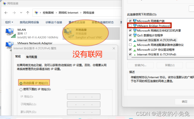Toggle Internet 协议版本 4 (TCP/IPv4) checkbox

click(x=130, y=40)
